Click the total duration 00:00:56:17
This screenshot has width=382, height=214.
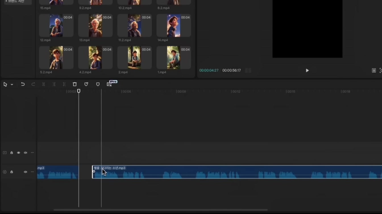point(232,70)
